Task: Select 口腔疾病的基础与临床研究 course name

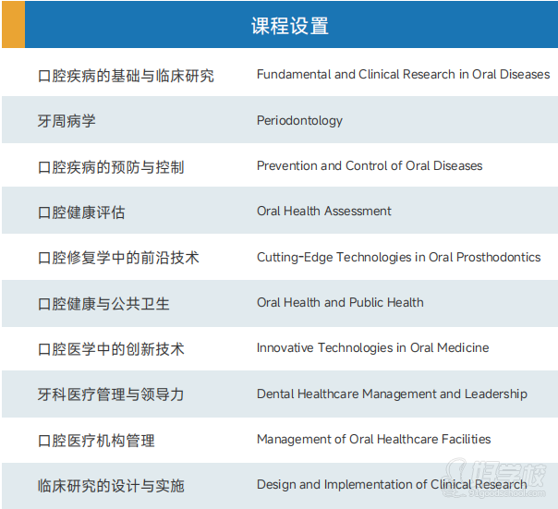Action: (126, 76)
